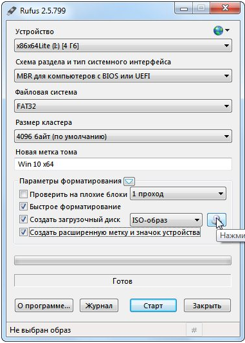Click the 'Готов' status text
Screen dimensions: 245x343
coord(122,281)
